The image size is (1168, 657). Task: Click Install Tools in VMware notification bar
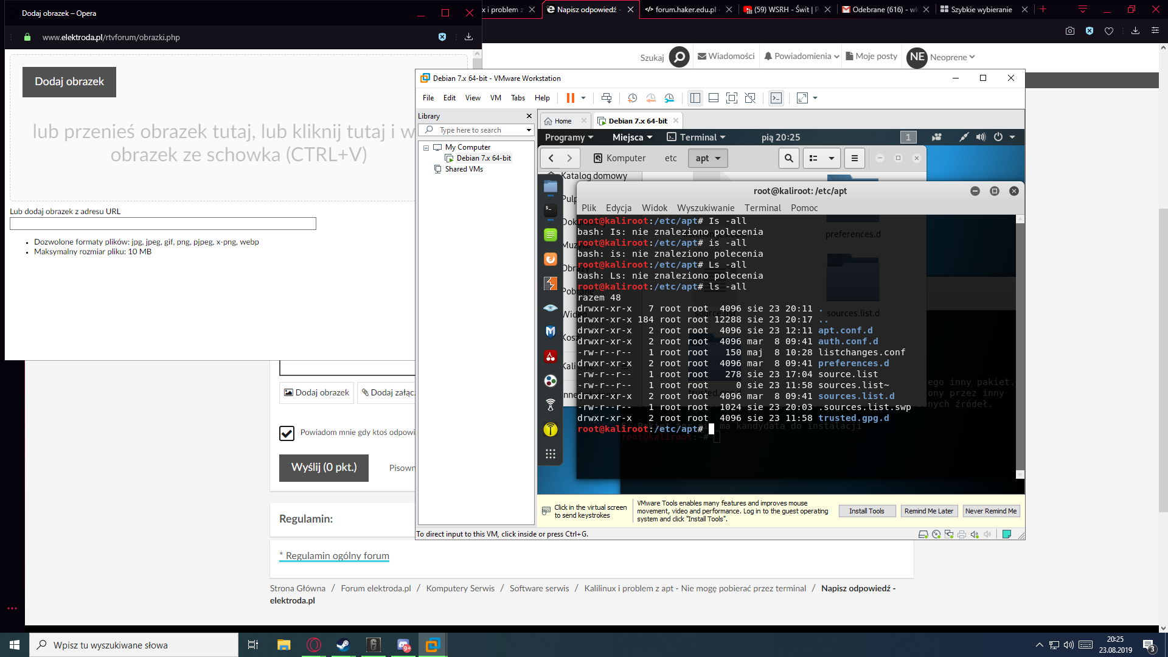click(867, 511)
